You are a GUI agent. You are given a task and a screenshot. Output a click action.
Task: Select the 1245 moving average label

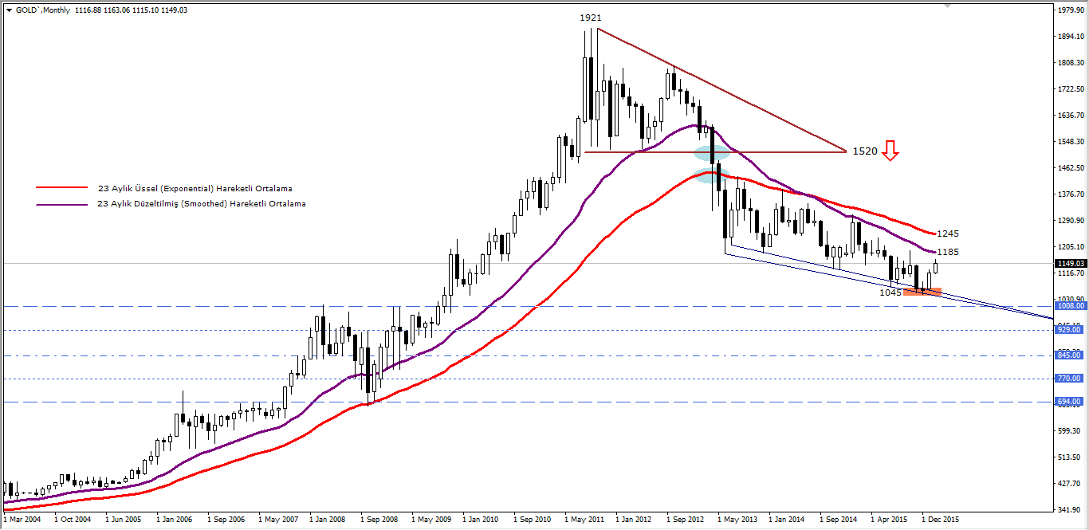click(947, 234)
